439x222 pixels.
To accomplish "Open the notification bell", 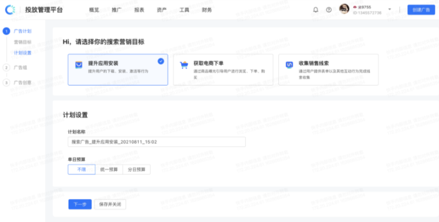I will pos(316,10).
